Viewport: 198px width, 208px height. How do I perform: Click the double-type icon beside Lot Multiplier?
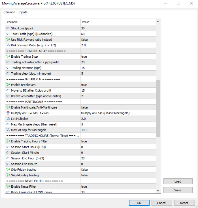click(x=8, y=119)
